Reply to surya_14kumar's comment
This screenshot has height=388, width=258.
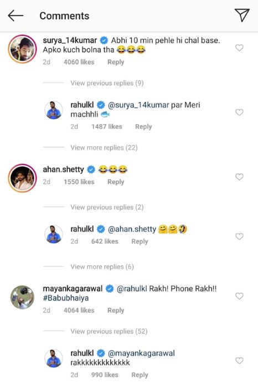(116, 62)
